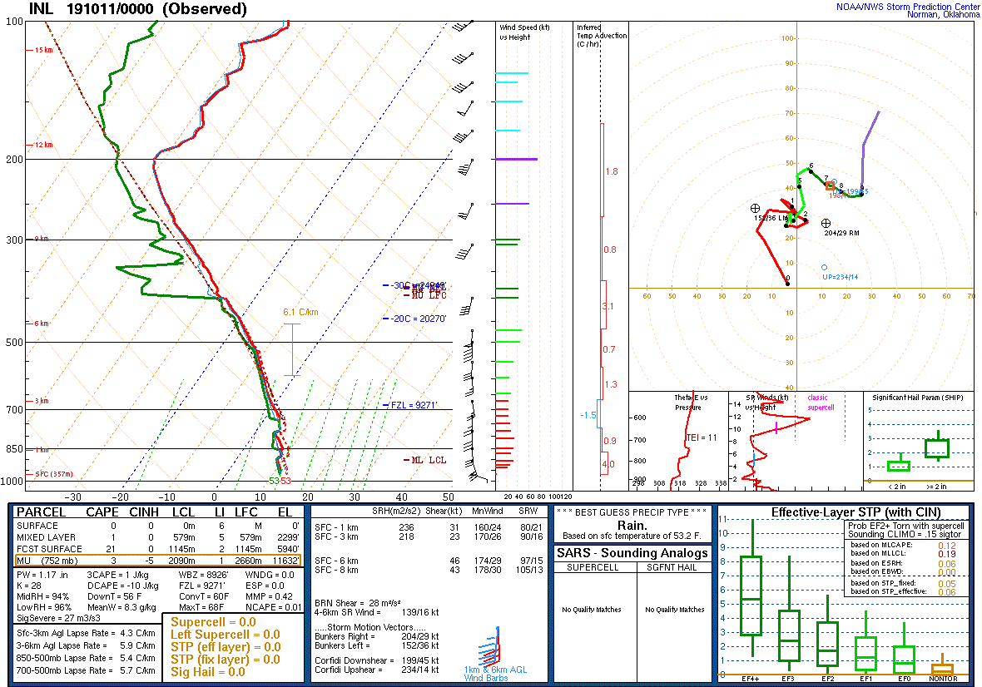
Task: Click the 'K = 28' index value
Action: click(29, 586)
